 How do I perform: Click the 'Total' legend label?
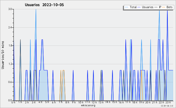tap(133, 7)
